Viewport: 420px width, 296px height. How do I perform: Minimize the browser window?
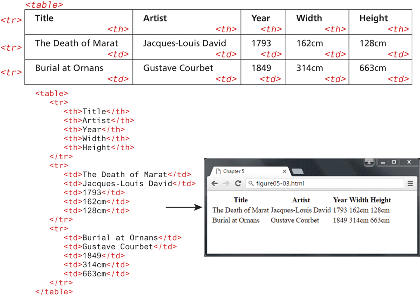pos(383,162)
